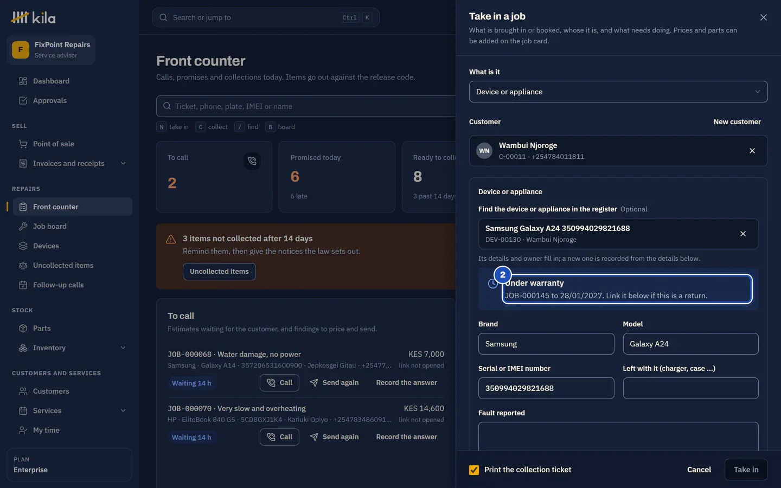Screen dimensions: 781x488
Task: Click the My time icon
Action: [23, 430]
